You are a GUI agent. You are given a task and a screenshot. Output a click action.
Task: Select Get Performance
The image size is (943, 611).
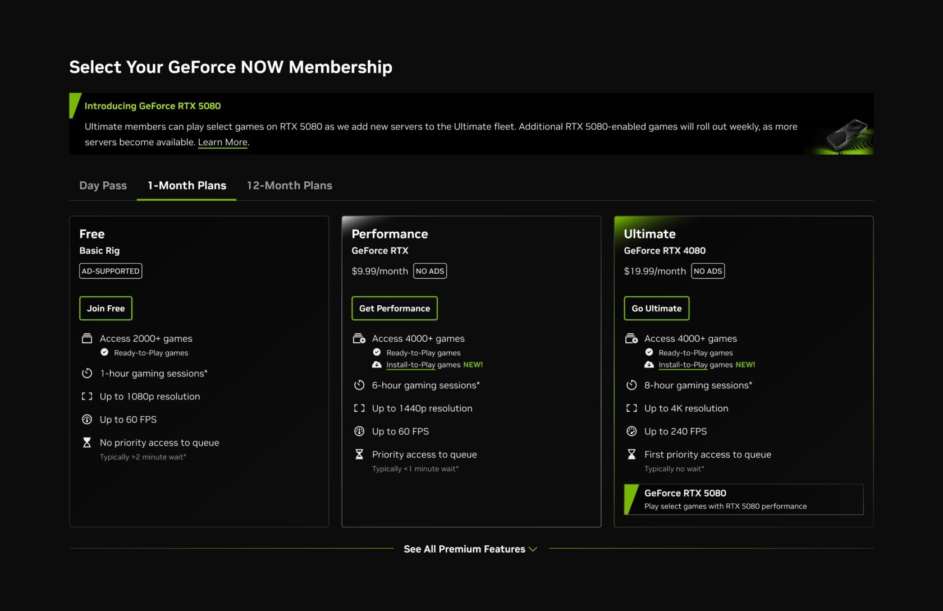[394, 308]
